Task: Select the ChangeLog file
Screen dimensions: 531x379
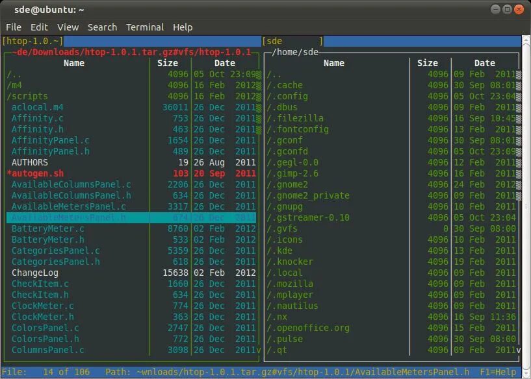Action: click(x=131, y=273)
